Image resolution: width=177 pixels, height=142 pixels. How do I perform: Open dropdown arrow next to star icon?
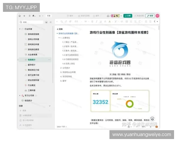point(43,16)
